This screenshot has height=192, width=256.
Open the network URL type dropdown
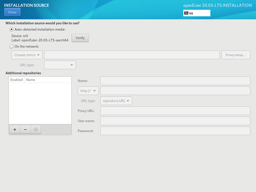pos(60,65)
